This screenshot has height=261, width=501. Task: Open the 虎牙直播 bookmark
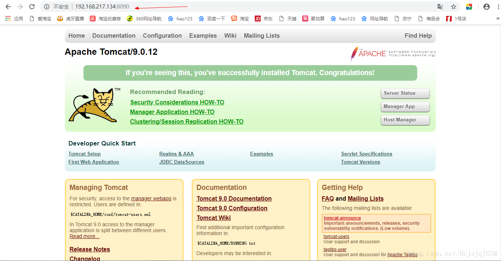click(70, 19)
